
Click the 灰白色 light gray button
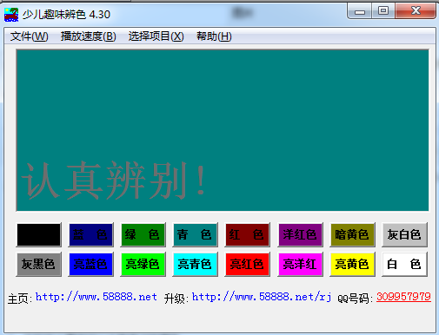pyautogui.click(x=404, y=234)
